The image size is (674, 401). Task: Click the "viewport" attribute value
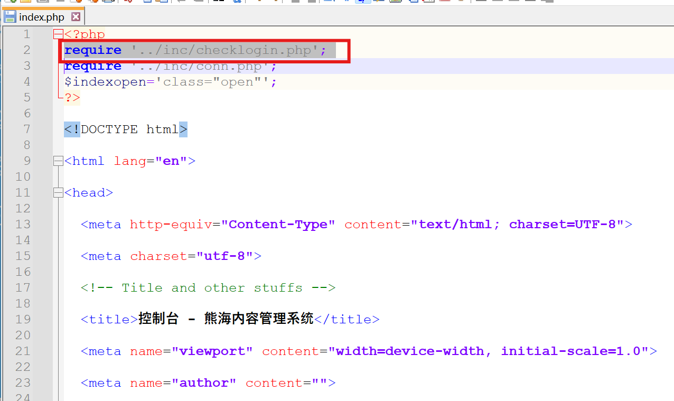click(x=212, y=351)
